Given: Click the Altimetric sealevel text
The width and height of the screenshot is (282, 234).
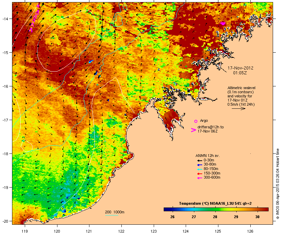Looking at the screenshot, I should pyautogui.click(x=241, y=88).
